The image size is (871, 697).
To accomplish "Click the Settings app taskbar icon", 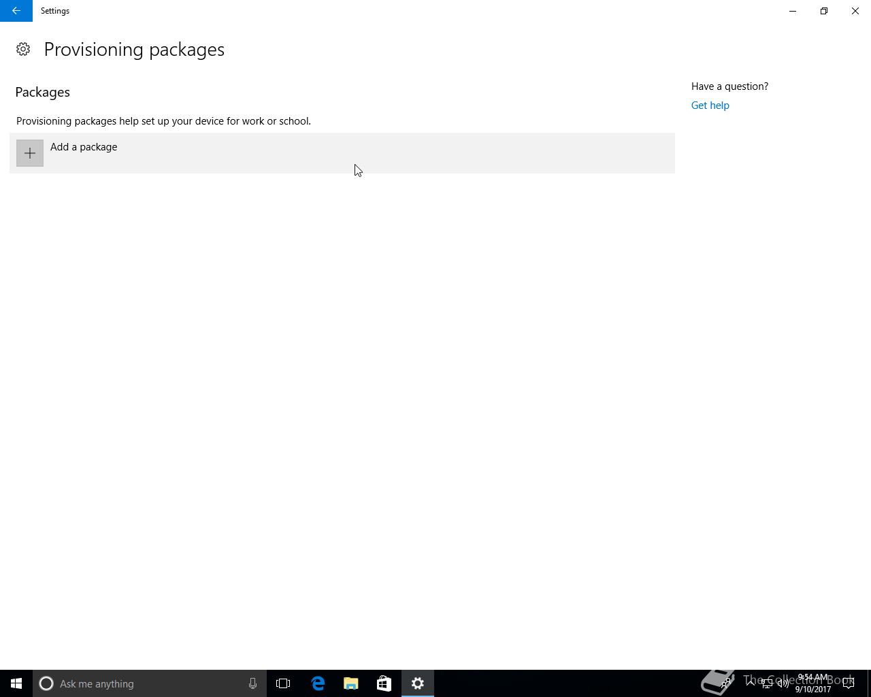I will click(418, 683).
